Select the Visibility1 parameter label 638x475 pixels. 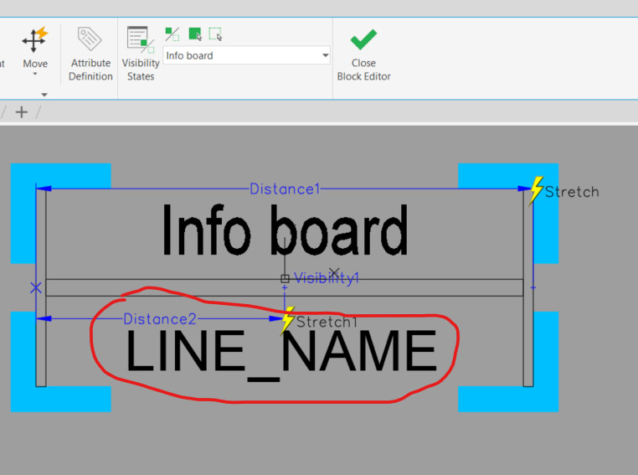pos(326,279)
